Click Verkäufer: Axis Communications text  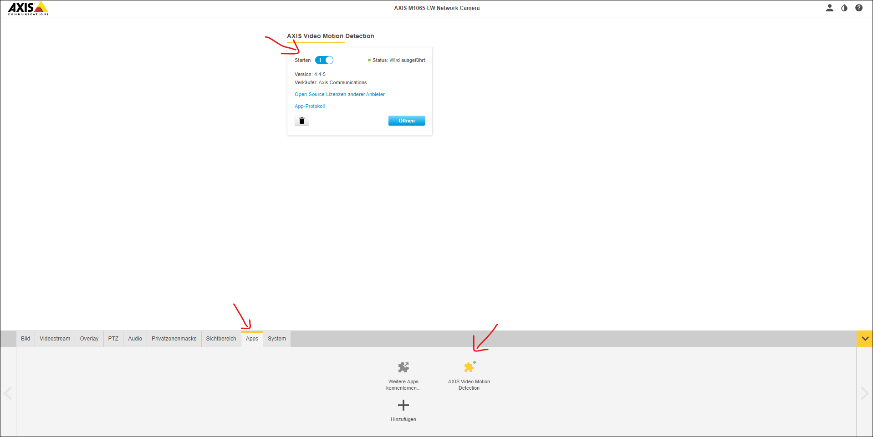(331, 82)
